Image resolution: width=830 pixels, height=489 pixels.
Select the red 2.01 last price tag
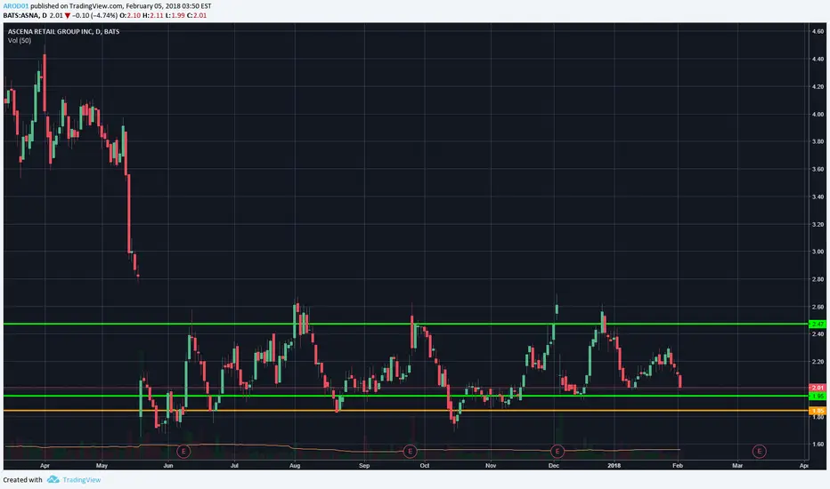click(x=818, y=388)
